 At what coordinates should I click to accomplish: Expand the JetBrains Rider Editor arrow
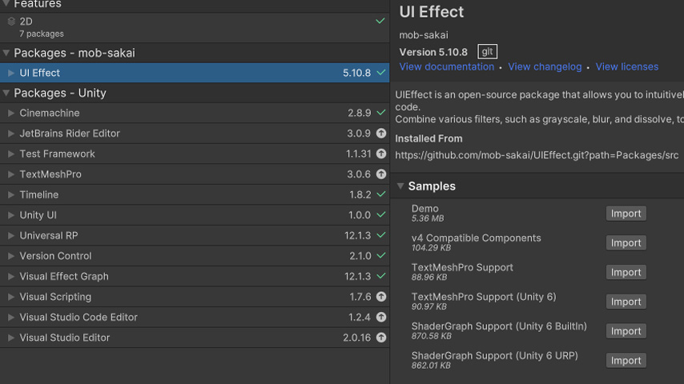[x=11, y=134]
